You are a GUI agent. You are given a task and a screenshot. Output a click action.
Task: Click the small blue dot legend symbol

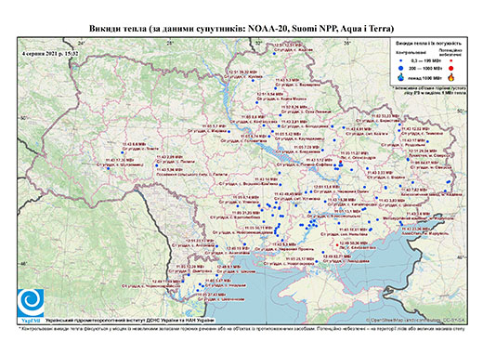(x=401, y=61)
